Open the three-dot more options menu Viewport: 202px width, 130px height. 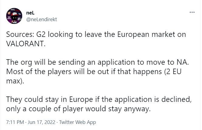pos(192,12)
